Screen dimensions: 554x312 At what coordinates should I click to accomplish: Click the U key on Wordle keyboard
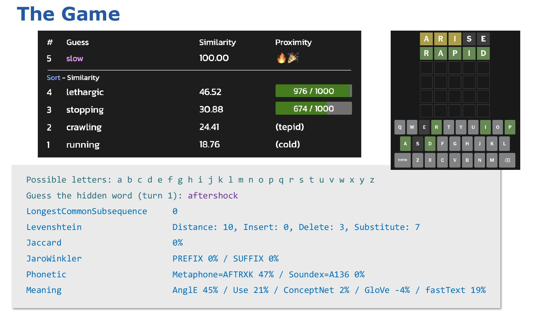click(473, 127)
